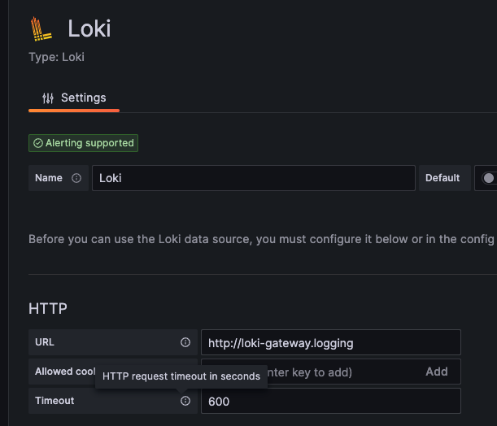Viewport: 497px width, 426px height.
Task: Focus the Name input containing Loki
Action: (253, 178)
